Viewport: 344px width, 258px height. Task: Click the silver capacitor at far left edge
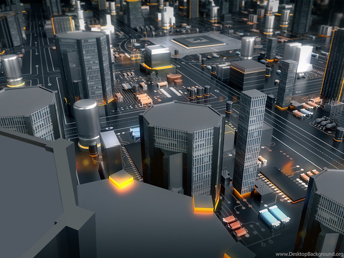[x=12, y=70]
